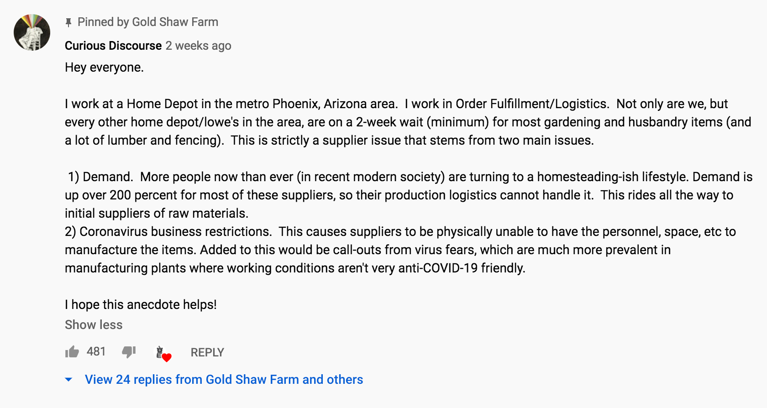Collapse the comment with Show less
This screenshot has width=767, height=408.
click(94, 324)
